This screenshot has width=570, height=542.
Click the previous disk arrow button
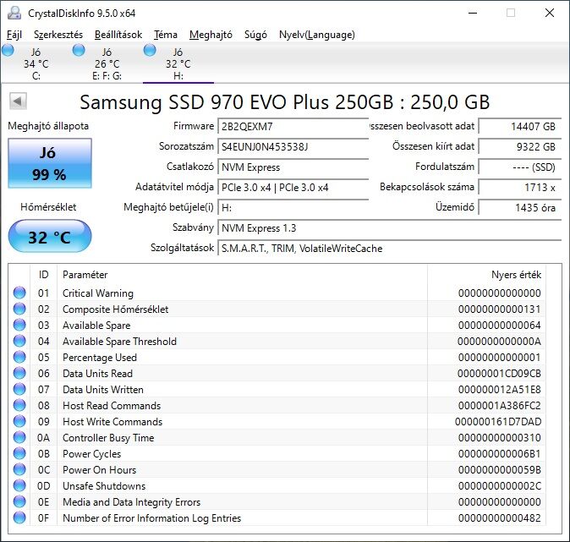pyautogui.click(x=18, y=101)
